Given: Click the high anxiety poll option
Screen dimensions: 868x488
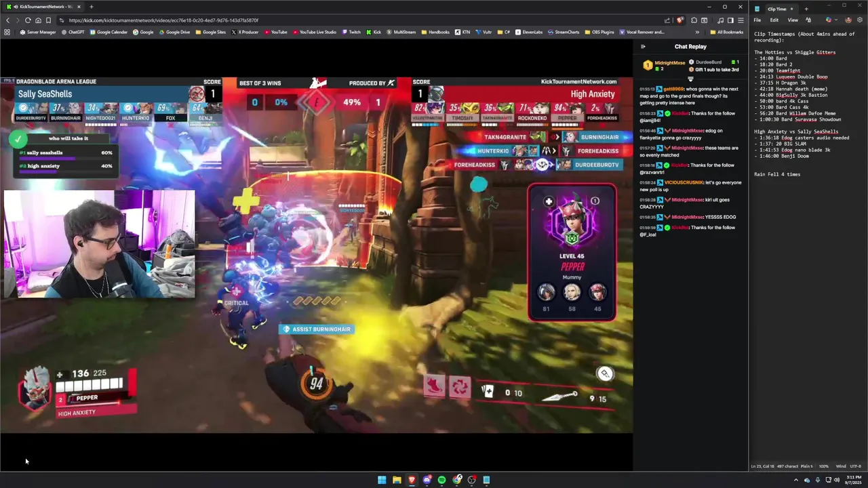Looking at the screenshot, I should pos(66,167).
